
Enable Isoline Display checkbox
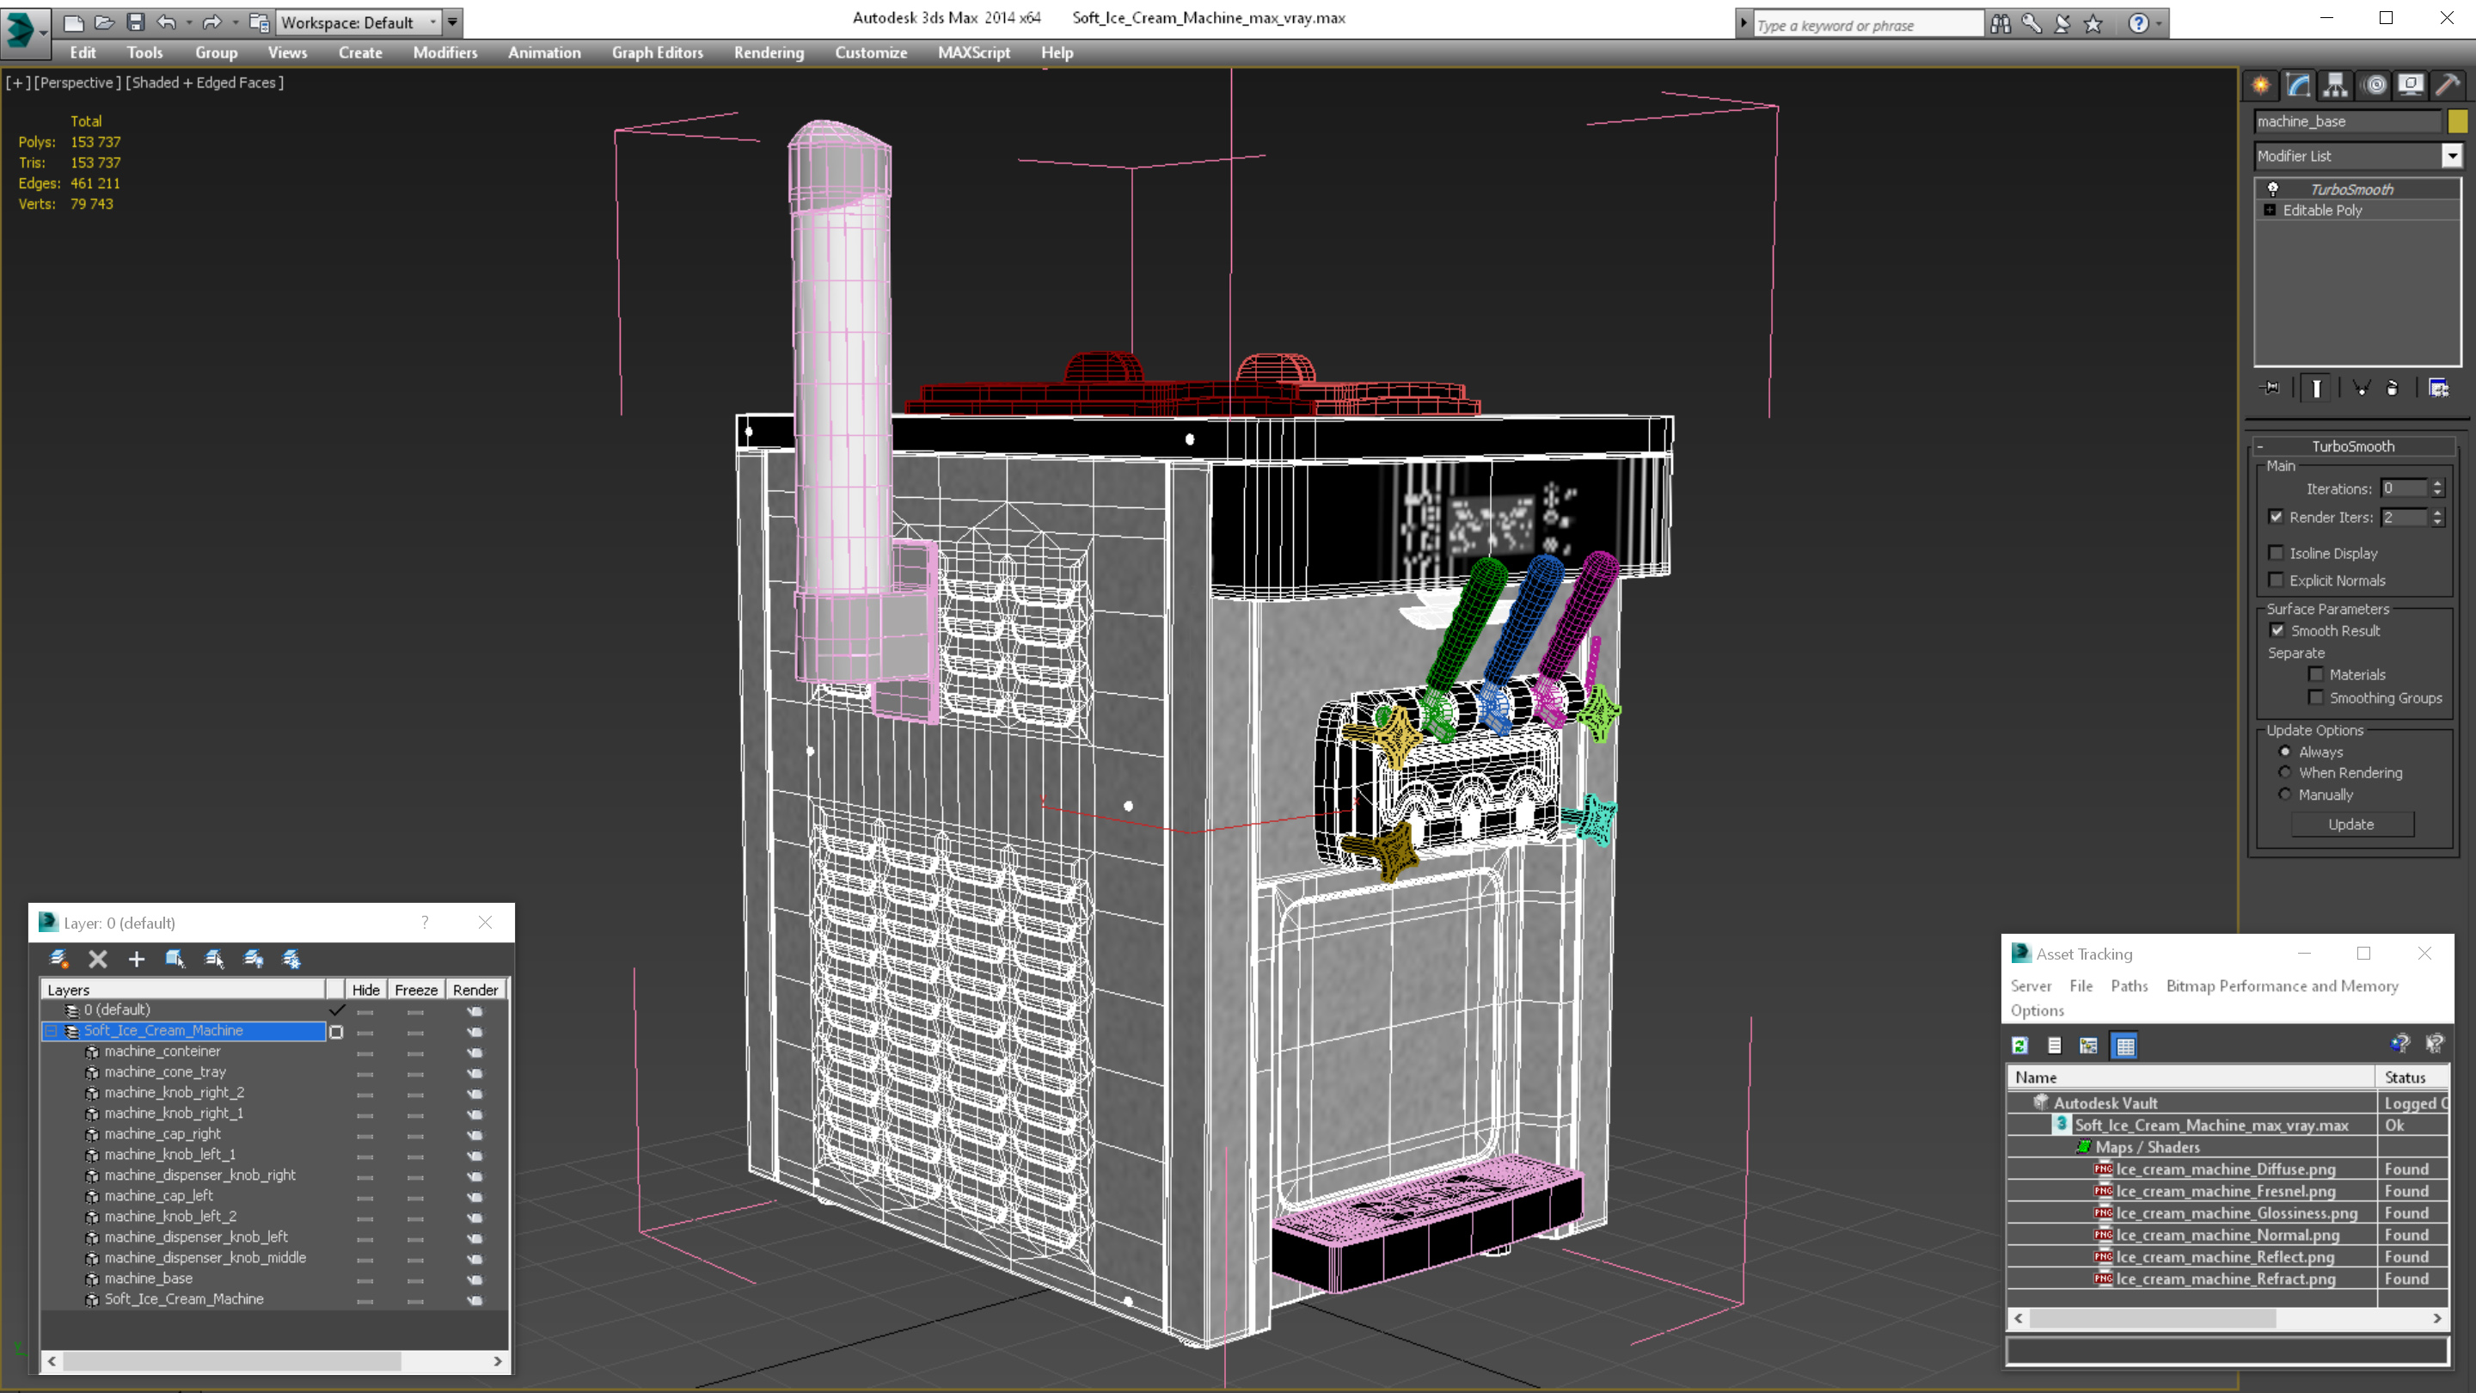click(2276, 553)
